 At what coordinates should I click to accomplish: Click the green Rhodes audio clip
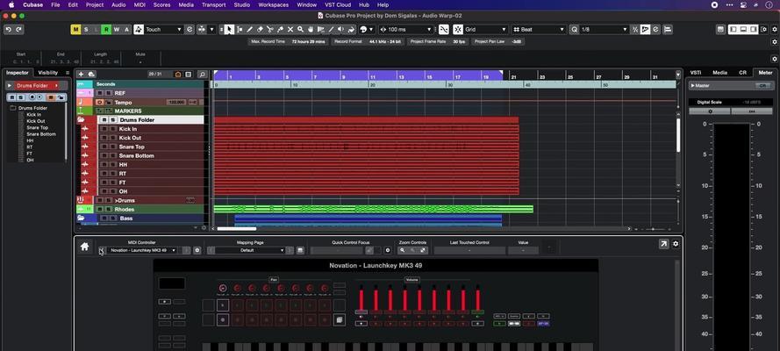[373, 210]
